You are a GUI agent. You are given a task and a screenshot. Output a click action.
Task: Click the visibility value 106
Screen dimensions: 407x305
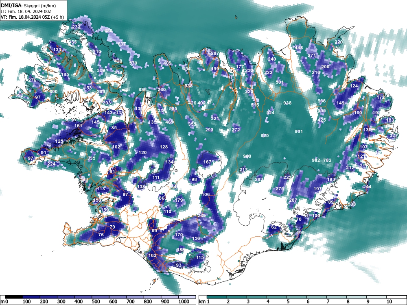click(x=206, y=194)
